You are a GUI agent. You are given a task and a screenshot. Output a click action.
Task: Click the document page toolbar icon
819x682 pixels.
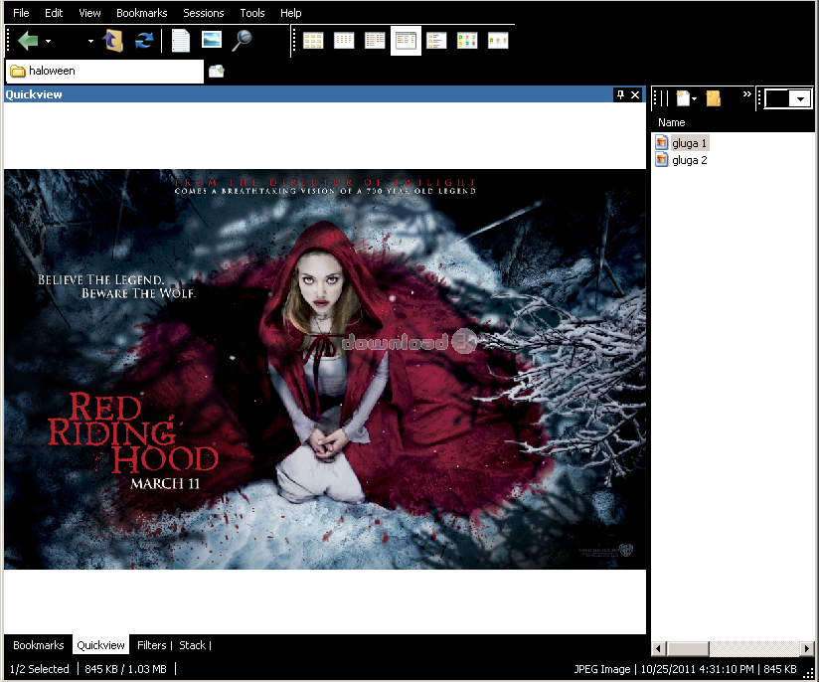pyautogui.click(x=181, y=40)
